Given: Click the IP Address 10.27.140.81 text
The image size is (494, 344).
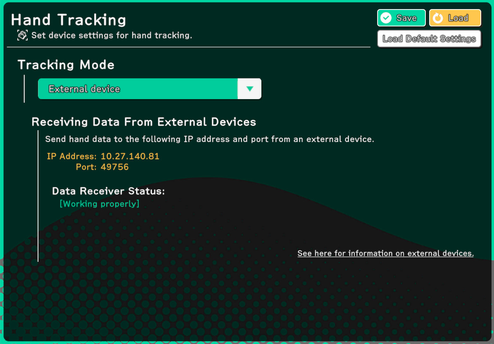Looking at the screenshot, I should click(130, 156).
